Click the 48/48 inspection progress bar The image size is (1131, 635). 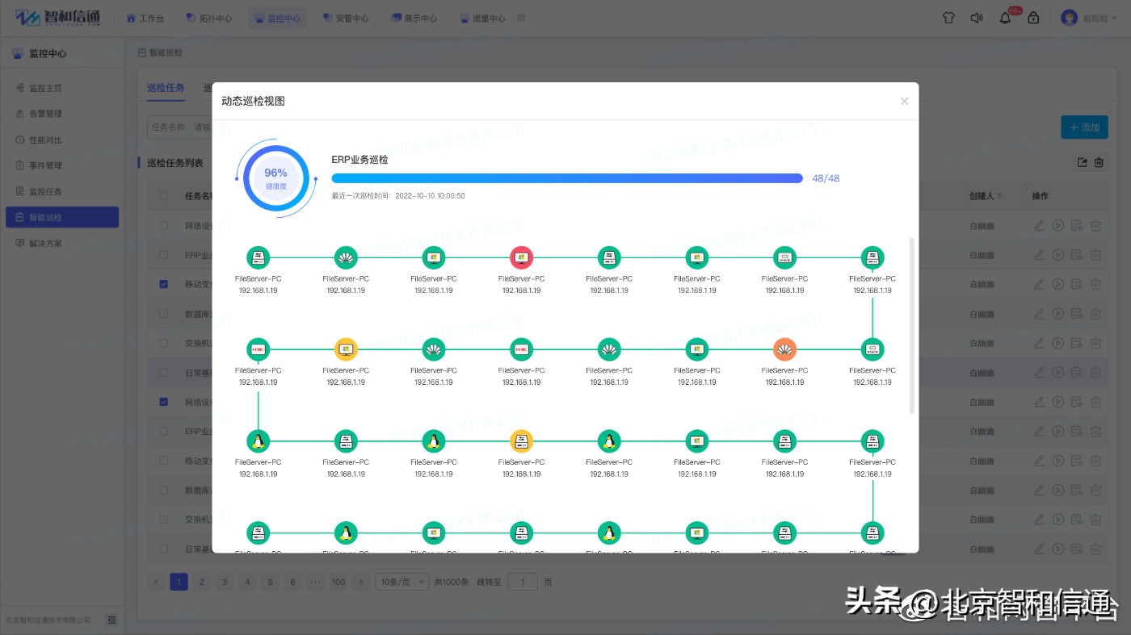[x=565, y=178]
